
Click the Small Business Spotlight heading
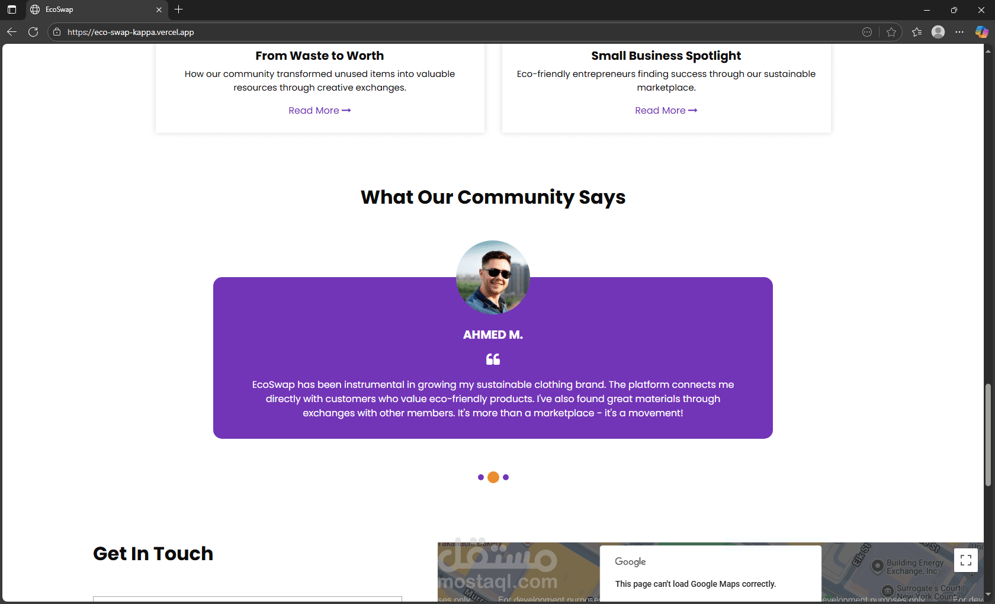666,56
